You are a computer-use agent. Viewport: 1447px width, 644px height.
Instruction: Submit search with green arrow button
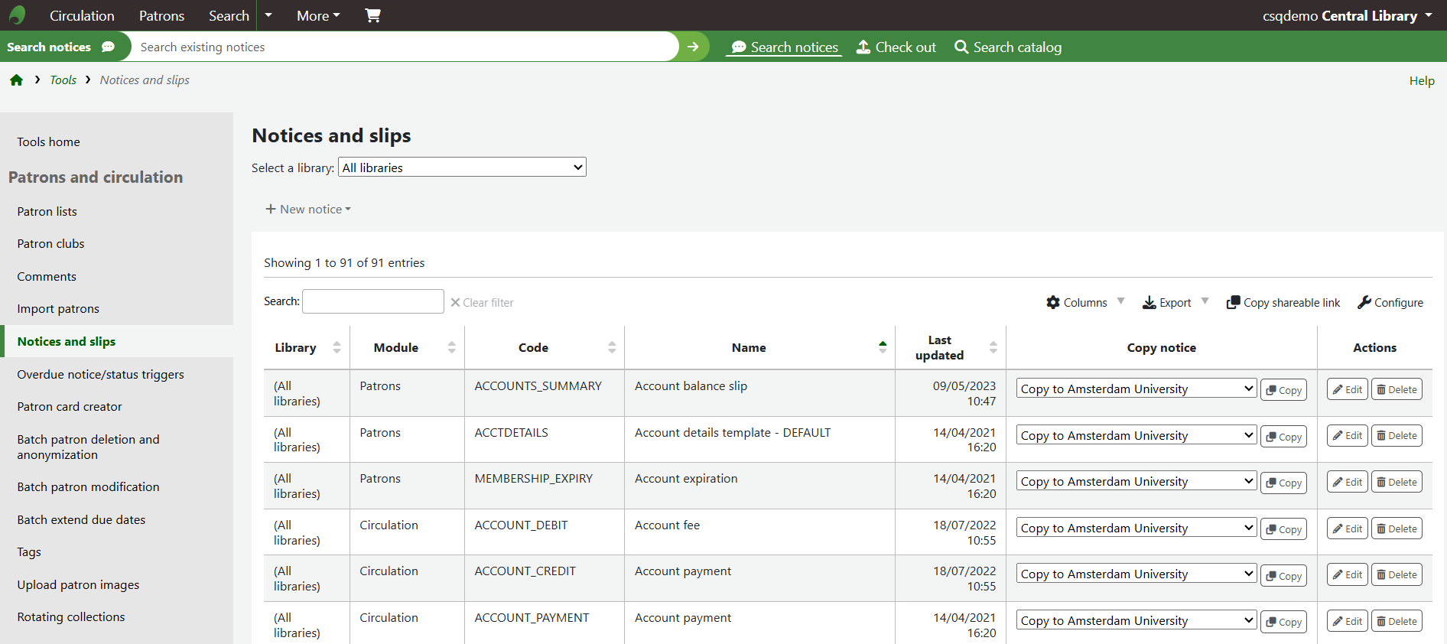(693, 47)
